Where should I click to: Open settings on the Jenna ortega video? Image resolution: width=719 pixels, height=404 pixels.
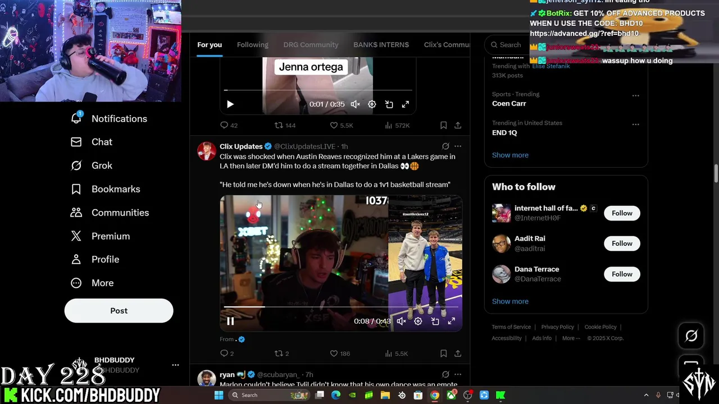372,104
